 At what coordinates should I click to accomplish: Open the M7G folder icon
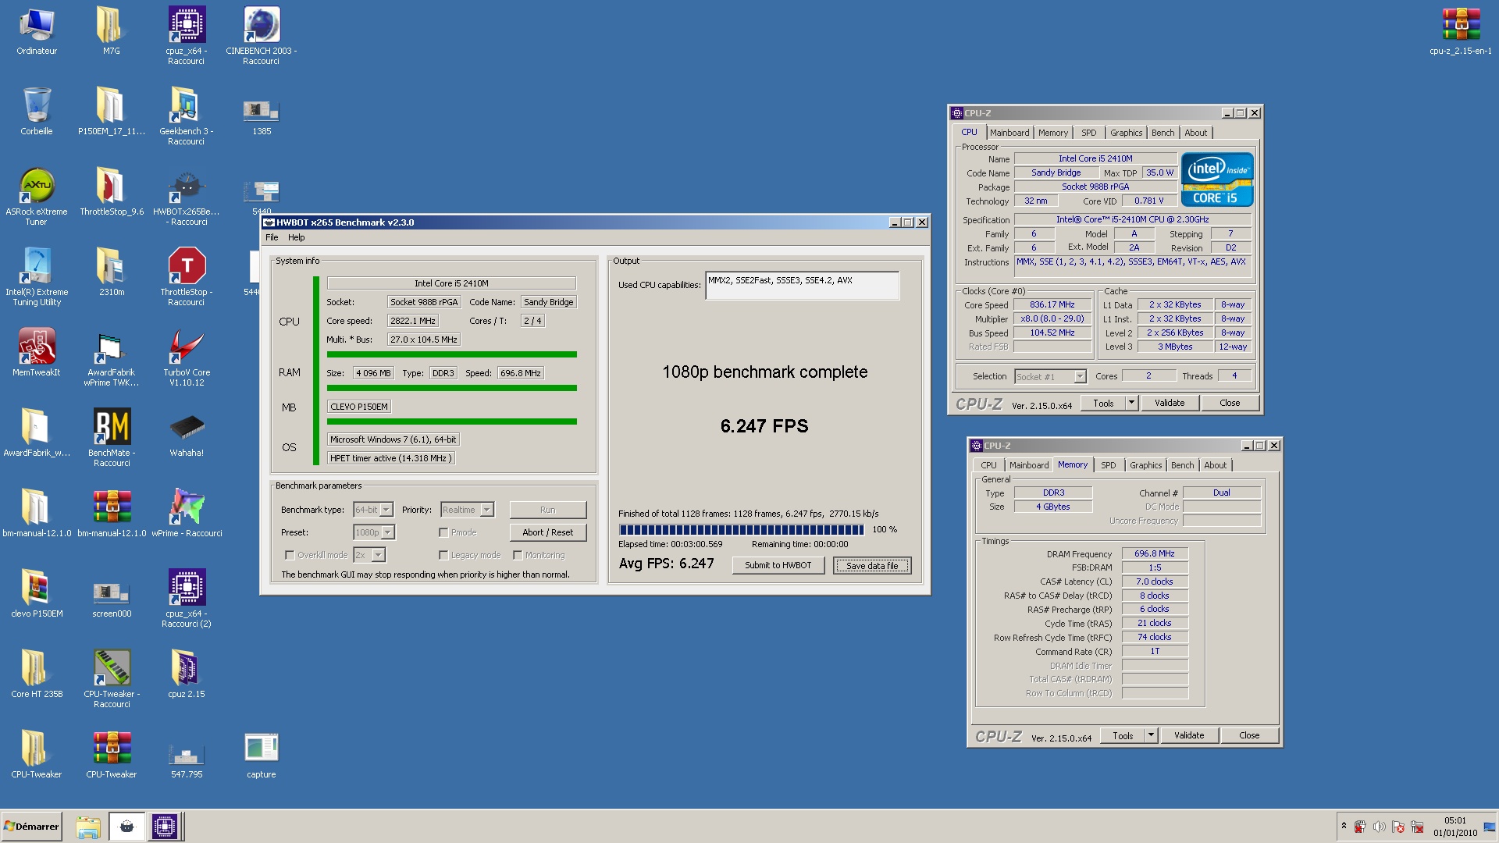pyautogui.click(x=112, y=27)
